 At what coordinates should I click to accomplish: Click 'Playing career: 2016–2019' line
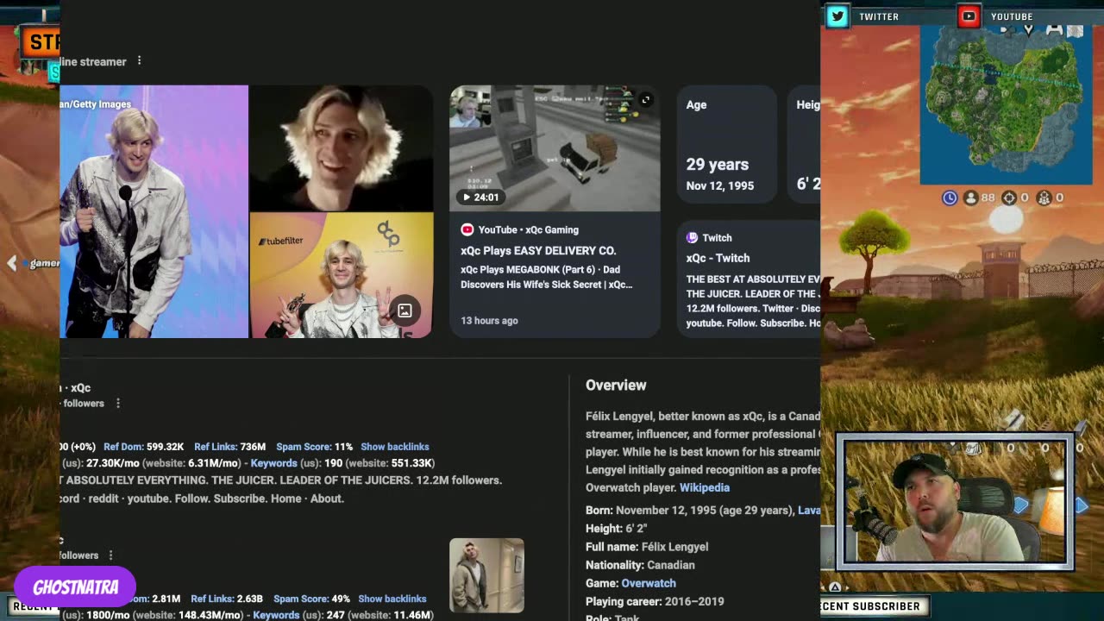(655, 601)
